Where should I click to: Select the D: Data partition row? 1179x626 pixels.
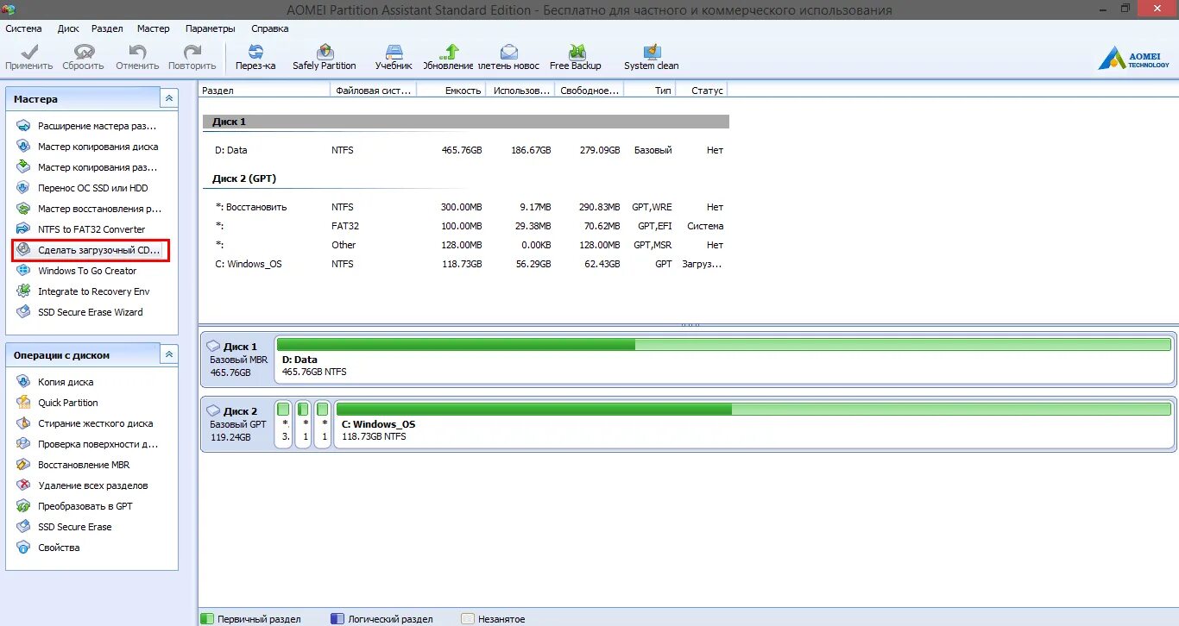tap(466, 150)
